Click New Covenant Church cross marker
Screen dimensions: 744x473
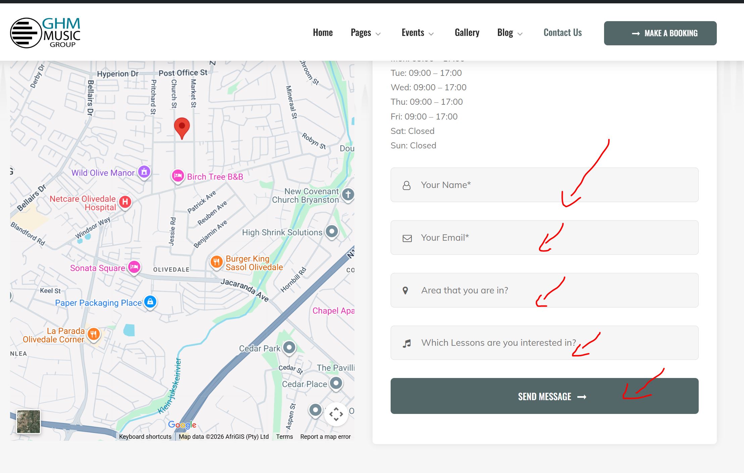point(348,194)
